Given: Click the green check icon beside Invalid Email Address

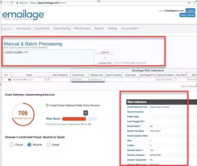Looking at the screenshot, I should pos(47,105).
